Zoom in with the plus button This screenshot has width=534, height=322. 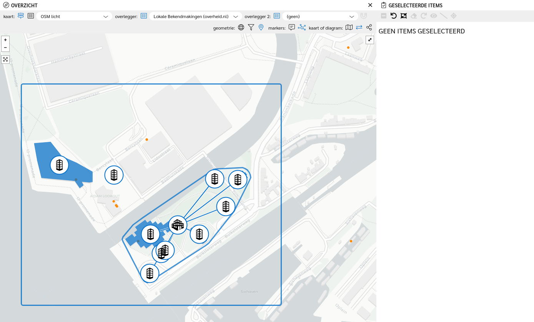tap(5, 40)
